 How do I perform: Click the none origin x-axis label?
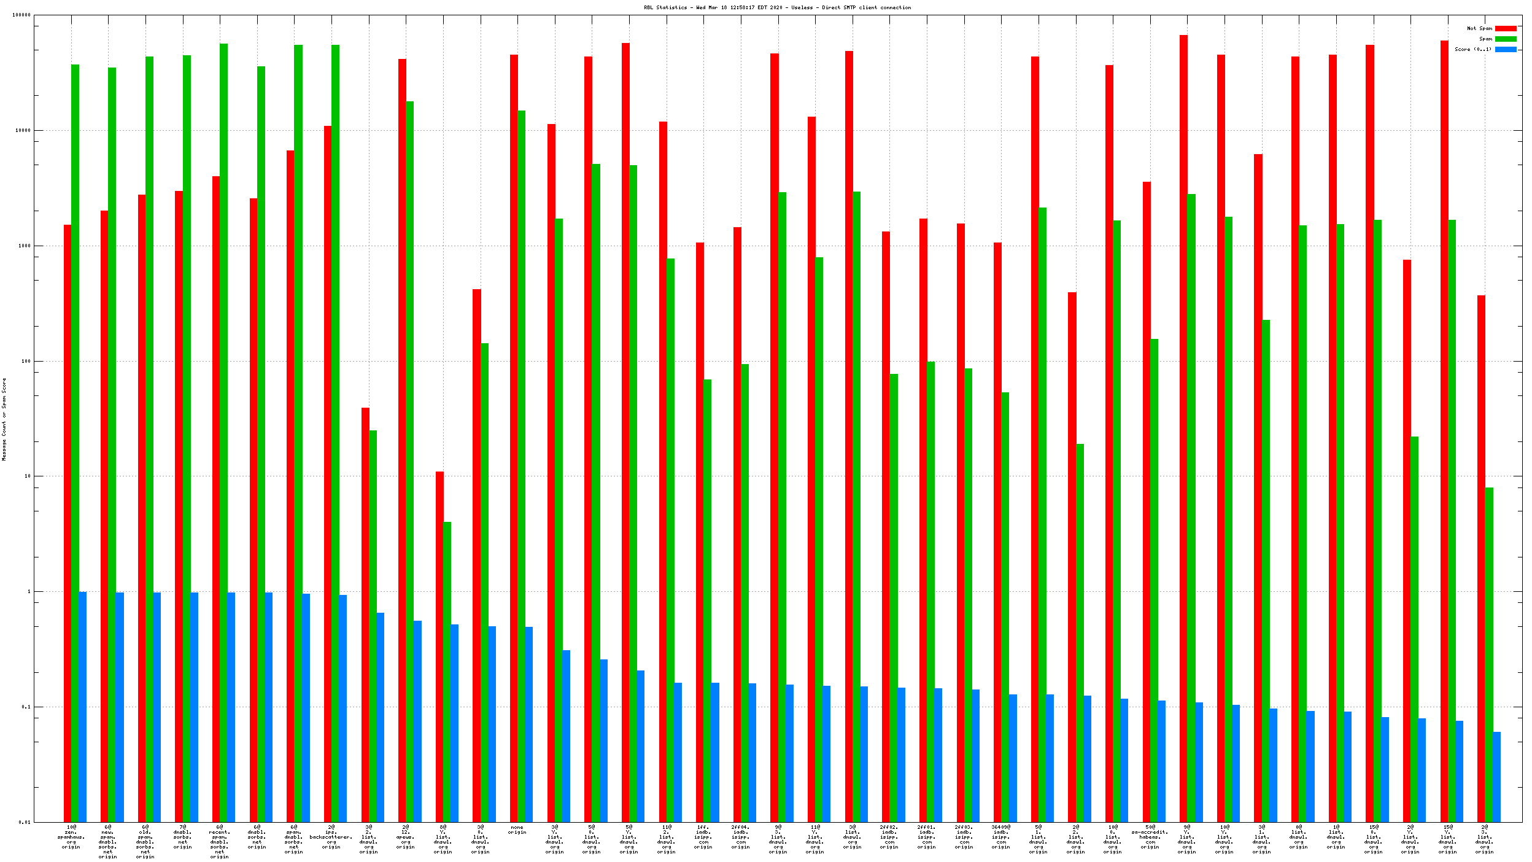[x=517, y=829]
